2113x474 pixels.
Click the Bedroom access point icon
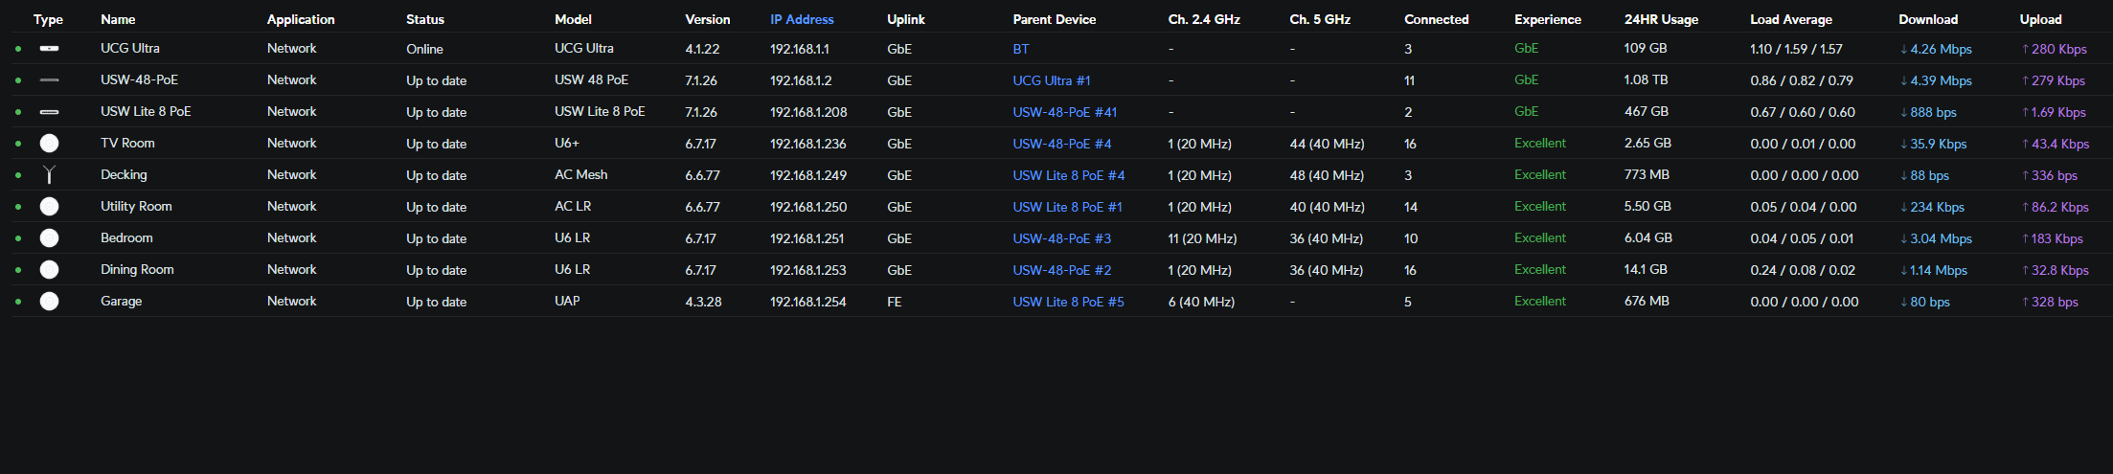tap(49, 238)
